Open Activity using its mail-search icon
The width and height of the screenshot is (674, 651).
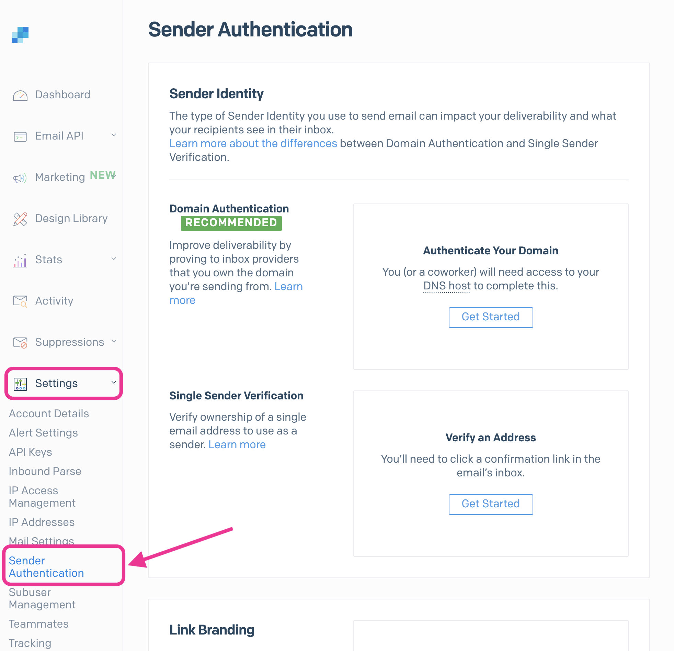[x=20, y=301]
